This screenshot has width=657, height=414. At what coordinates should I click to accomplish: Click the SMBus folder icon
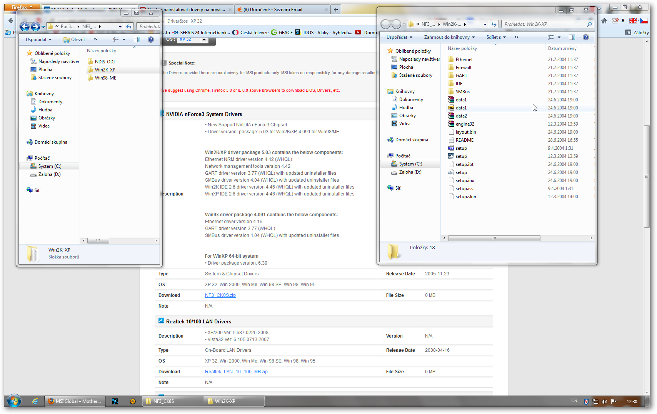pyautogui.click(x=451, y=92)
